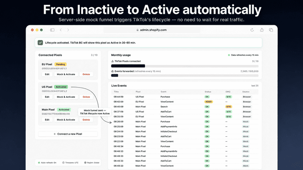
Task: Click the green check icon in the lifecycle banner
Action: (x=40, y=43)
